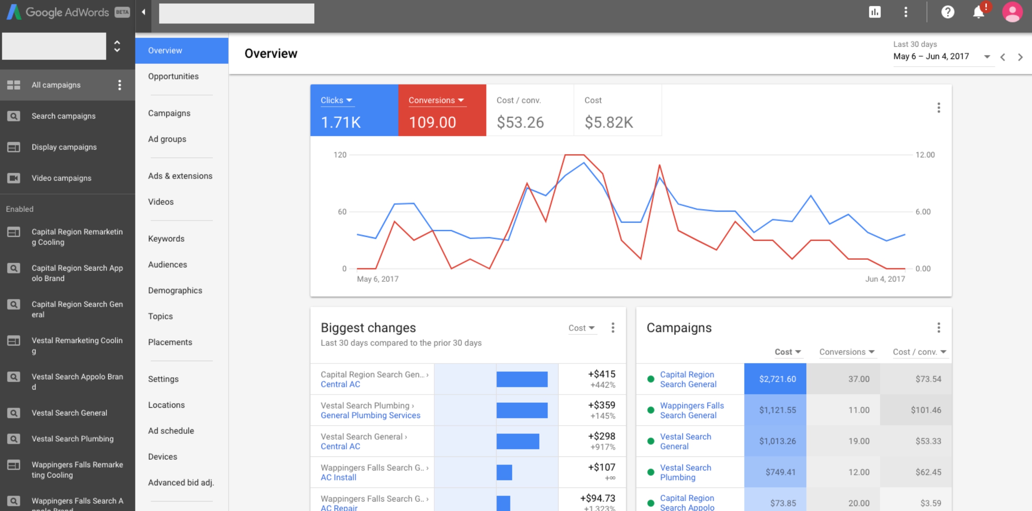The image size is (1032, 511).
Task: Open the notifications bell
Action: [978, 12]
